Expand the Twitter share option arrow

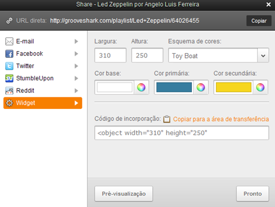tap(76, 66)
